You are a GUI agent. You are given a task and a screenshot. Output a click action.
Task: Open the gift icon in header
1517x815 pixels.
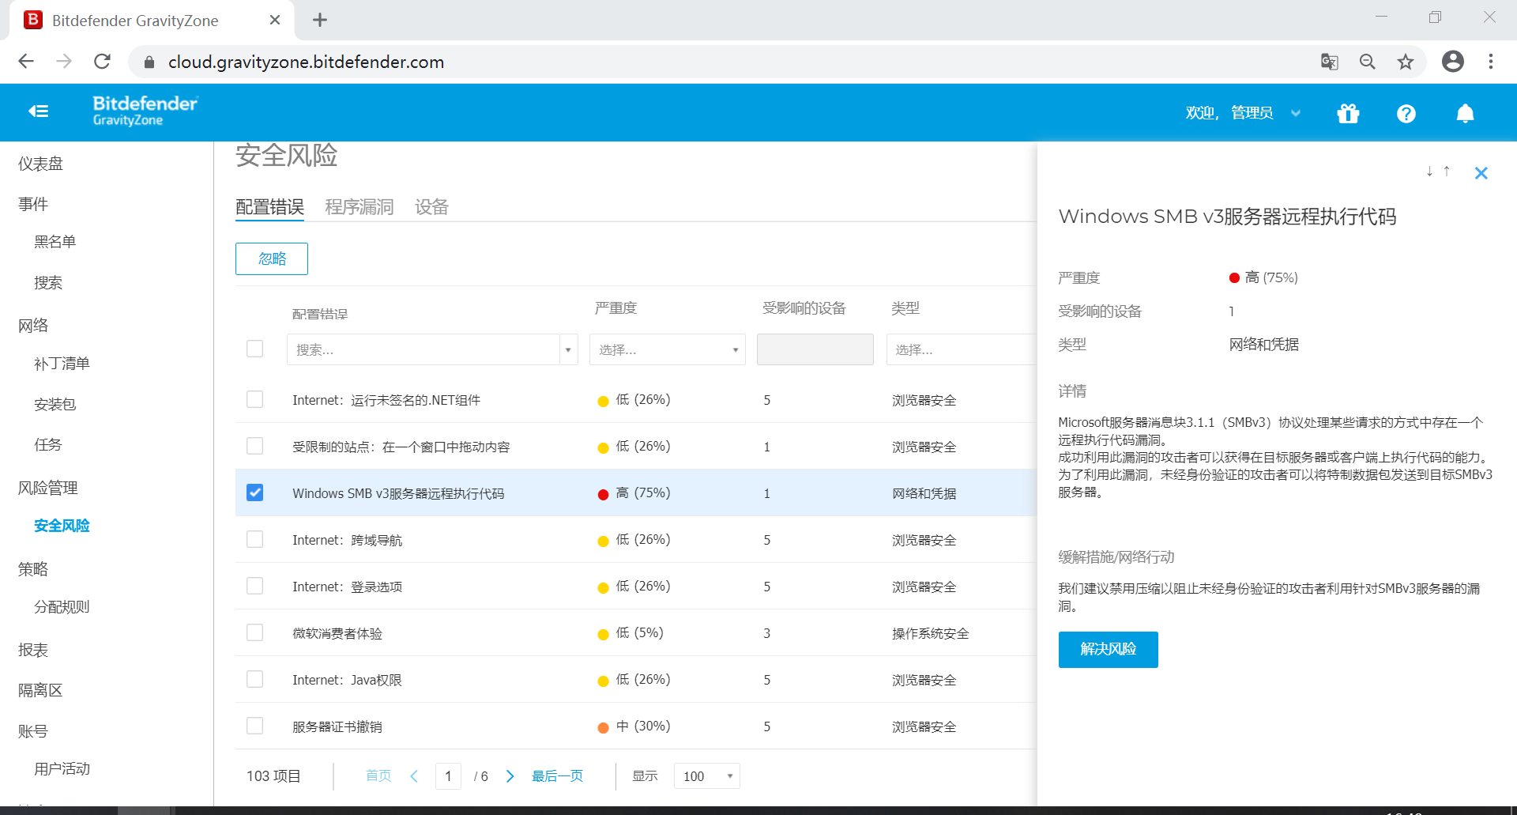click(1348, 114)
